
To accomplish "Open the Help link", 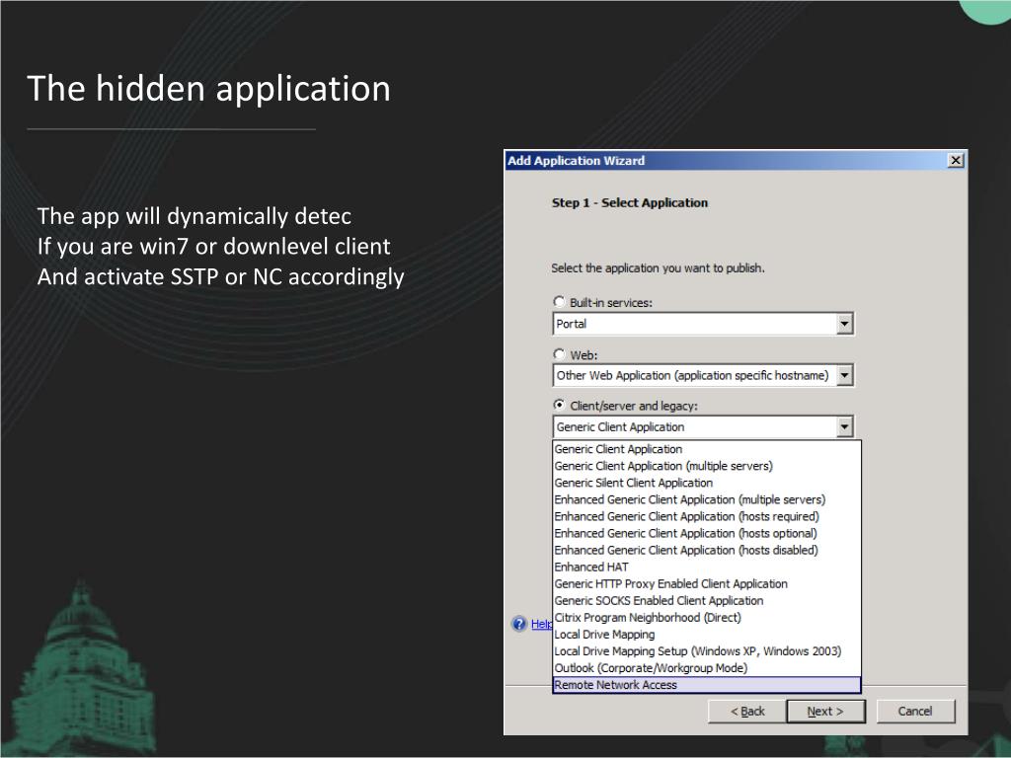I will pyautogui.click(x=541, y=624).
